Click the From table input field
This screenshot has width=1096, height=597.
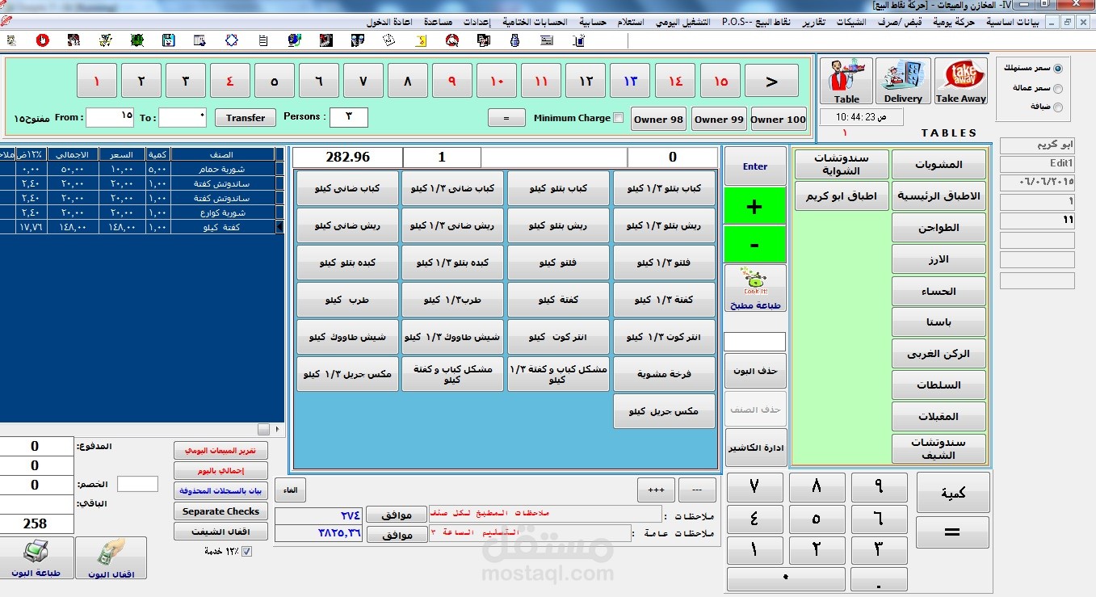(110, 118)
